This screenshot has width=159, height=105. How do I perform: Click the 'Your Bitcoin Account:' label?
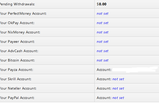[x=17, y=60]
